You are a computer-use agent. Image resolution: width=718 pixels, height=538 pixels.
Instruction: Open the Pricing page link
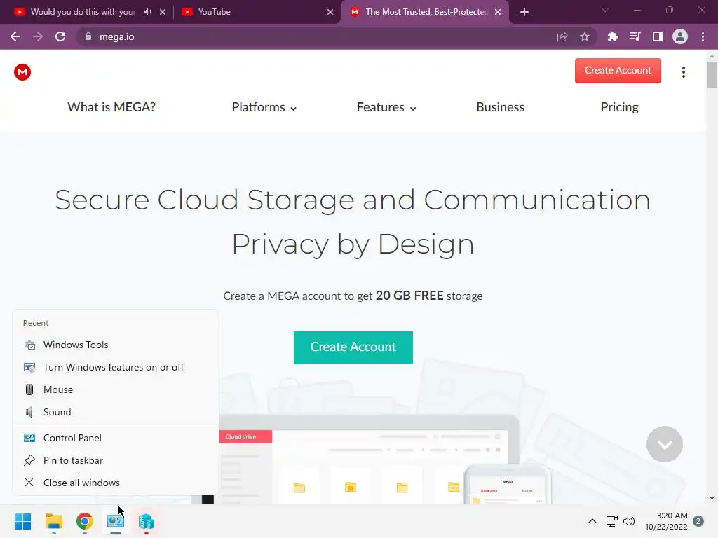[x=619, y=107]
